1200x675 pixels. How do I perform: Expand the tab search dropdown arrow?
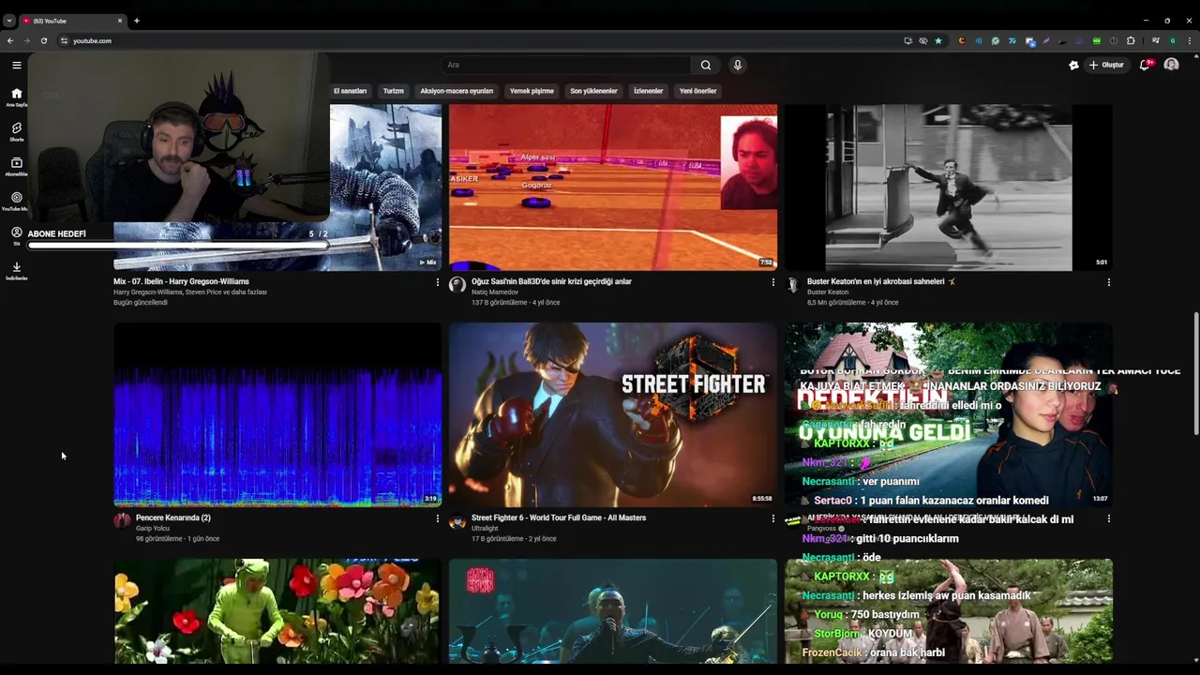point(8,20)
